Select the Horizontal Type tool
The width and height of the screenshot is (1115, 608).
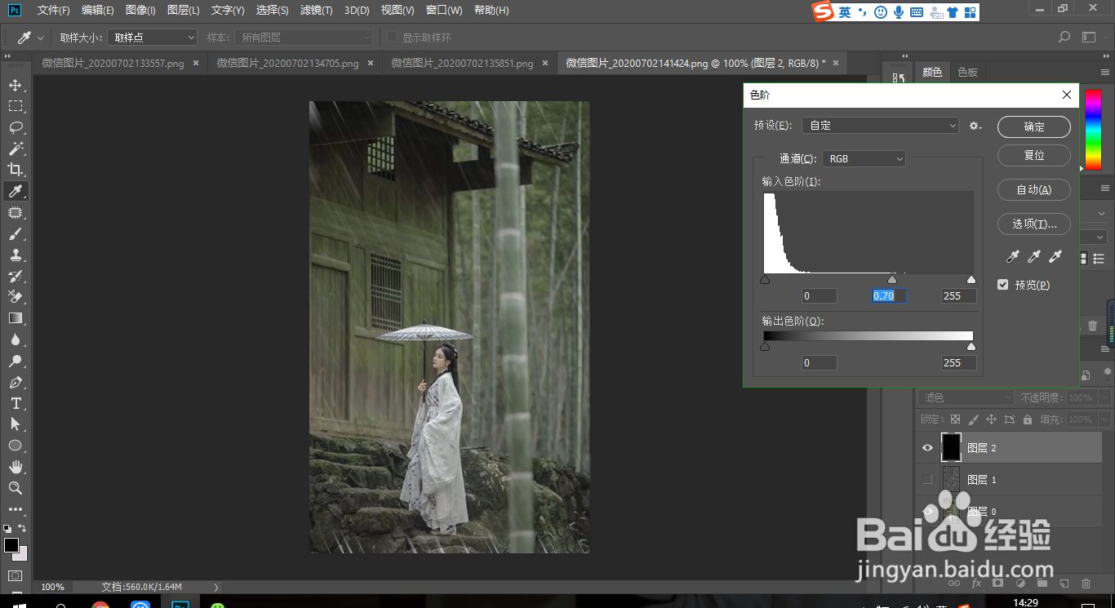pyautogui.click(x=15, y=403)
